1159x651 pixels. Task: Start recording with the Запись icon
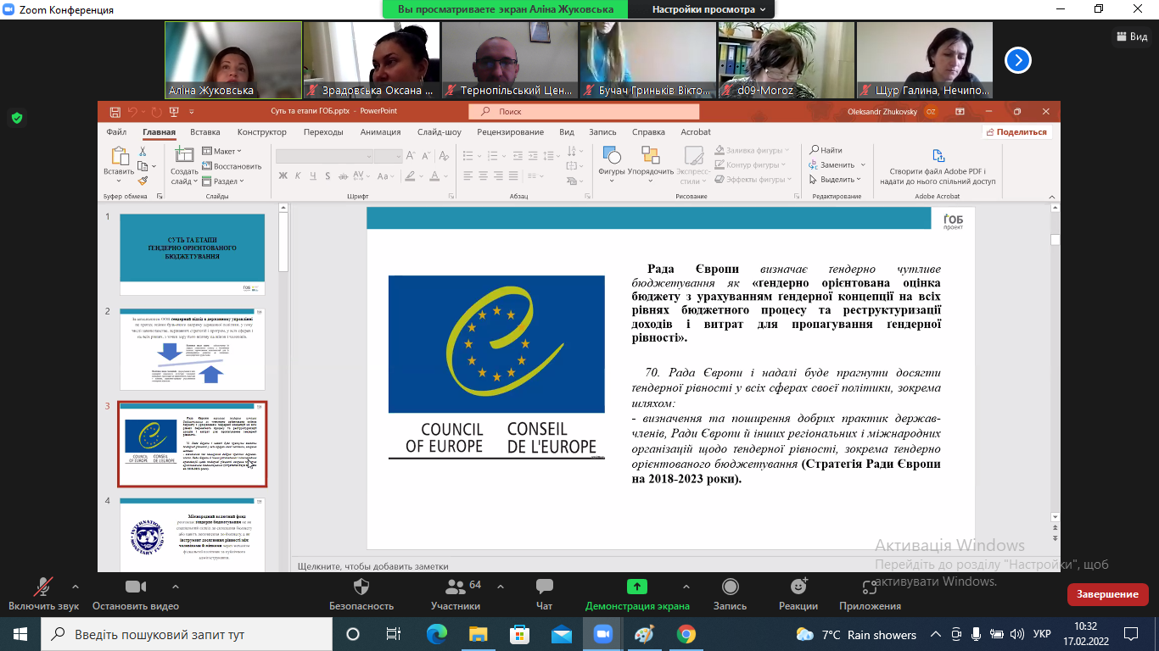tap(730, 587)
